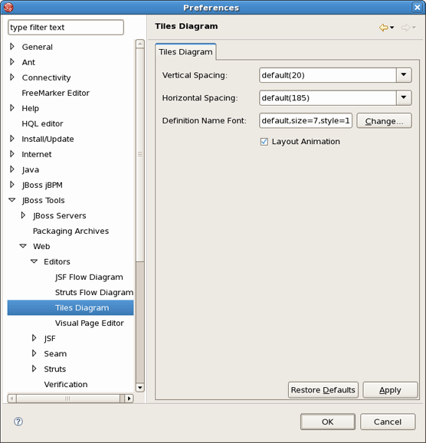426x443 pixels.
Task: Select the Tiles Diagram tab
Action: (185, 51)
